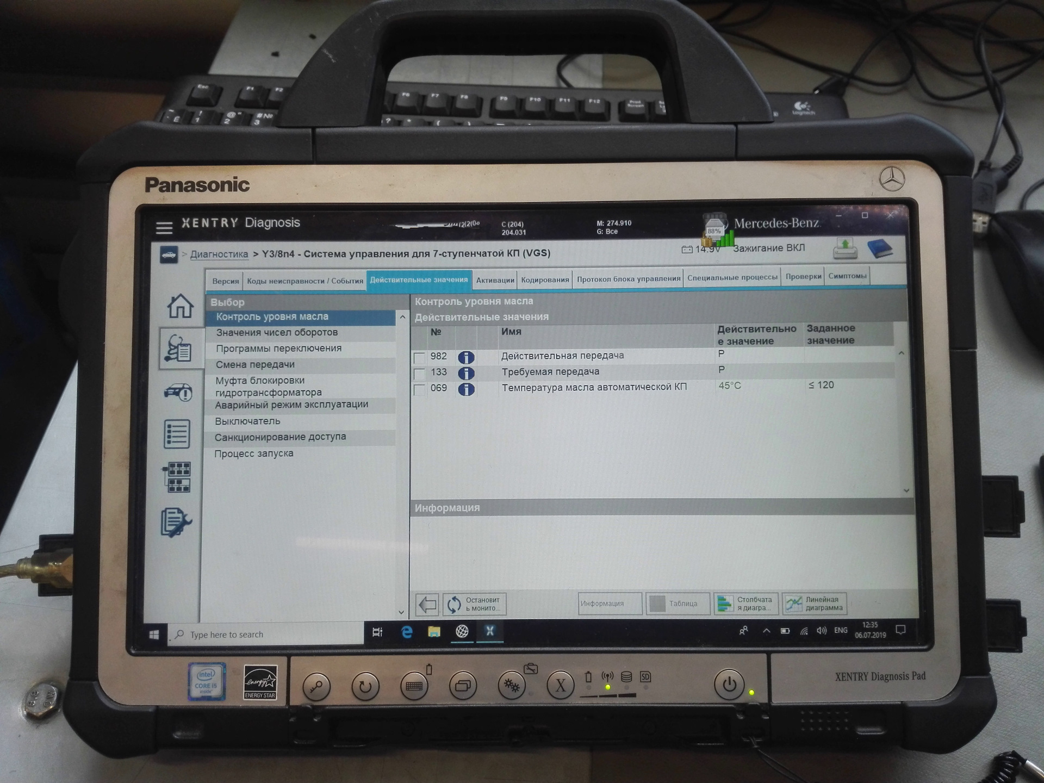Open Линейная диаграмма view
This screenshot has width=1044, height=783.
[814, 603]
